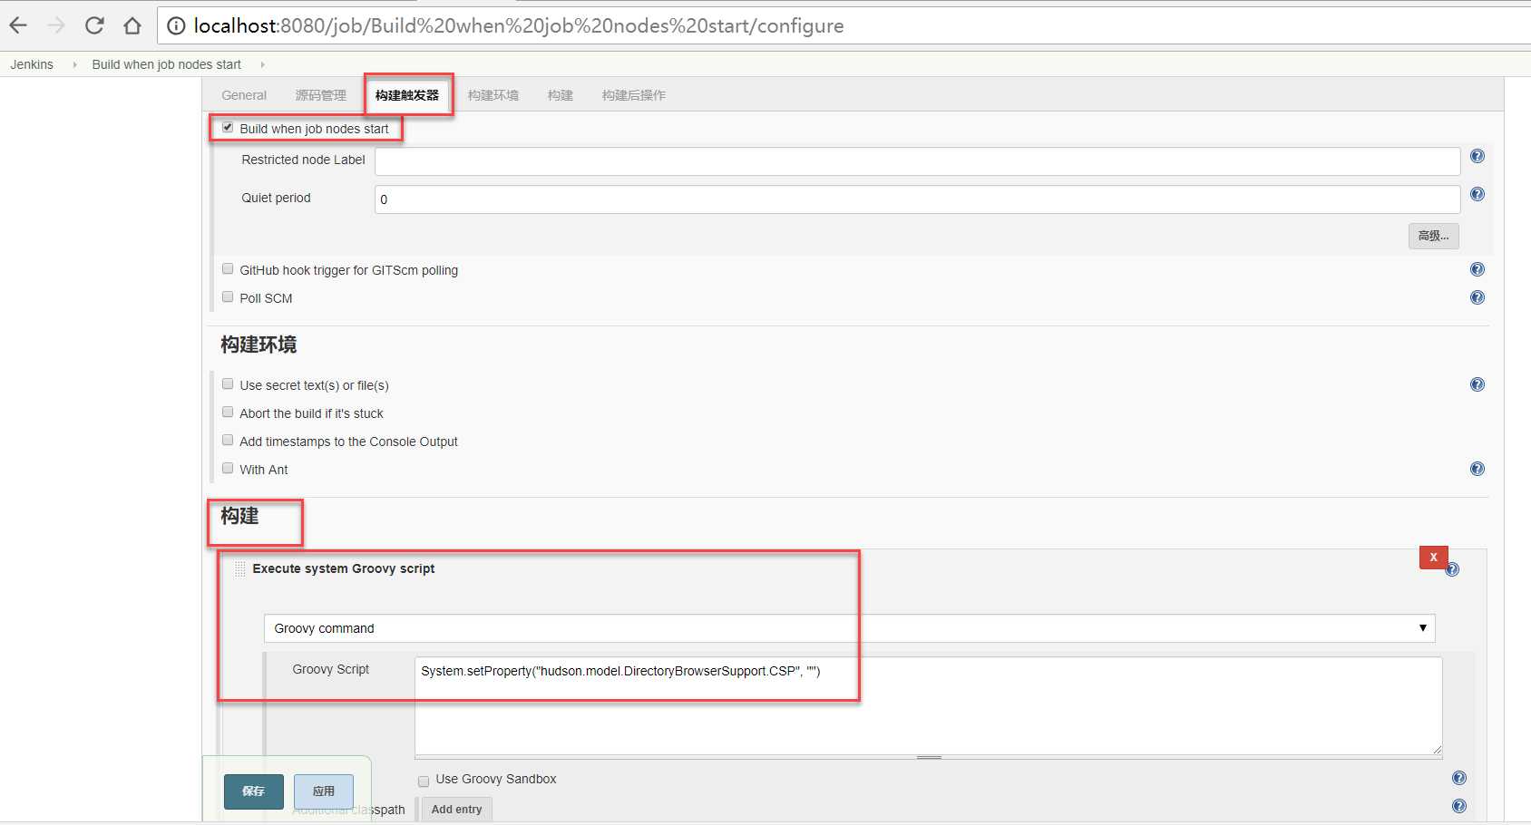Enable Abort the build if it's stuck
This screenshot has height=825, width=1531.
coord(228,412)
